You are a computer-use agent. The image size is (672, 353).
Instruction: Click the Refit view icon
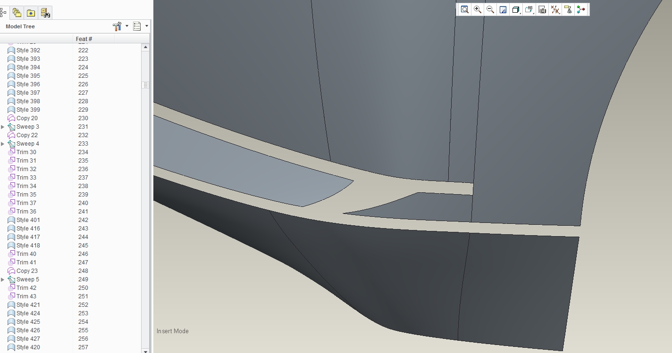464,9
